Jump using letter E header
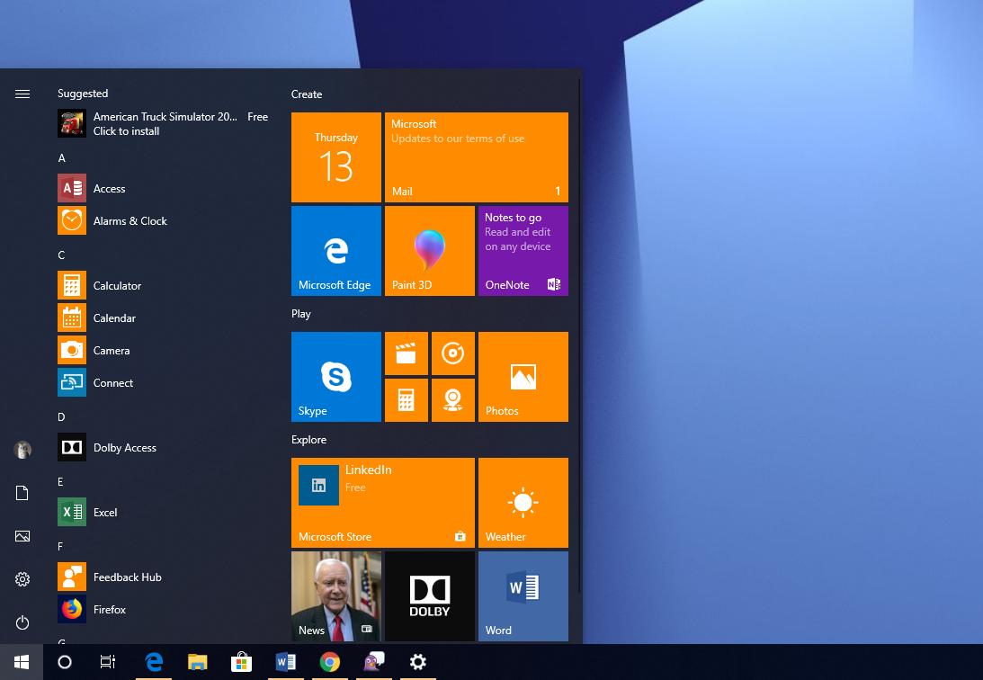This screenshot has width=983, height=680. (61, 482)
